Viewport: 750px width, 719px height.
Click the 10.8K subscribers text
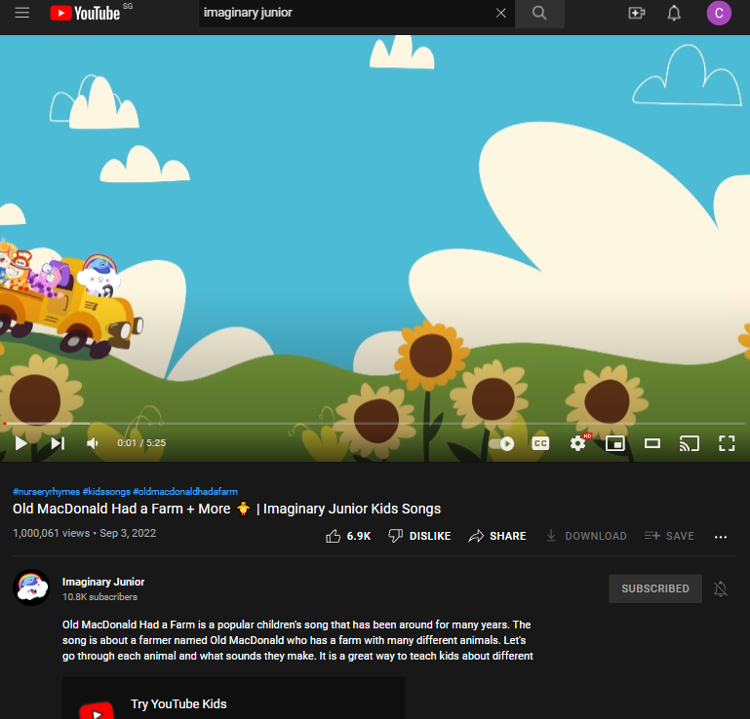[100, 597]
